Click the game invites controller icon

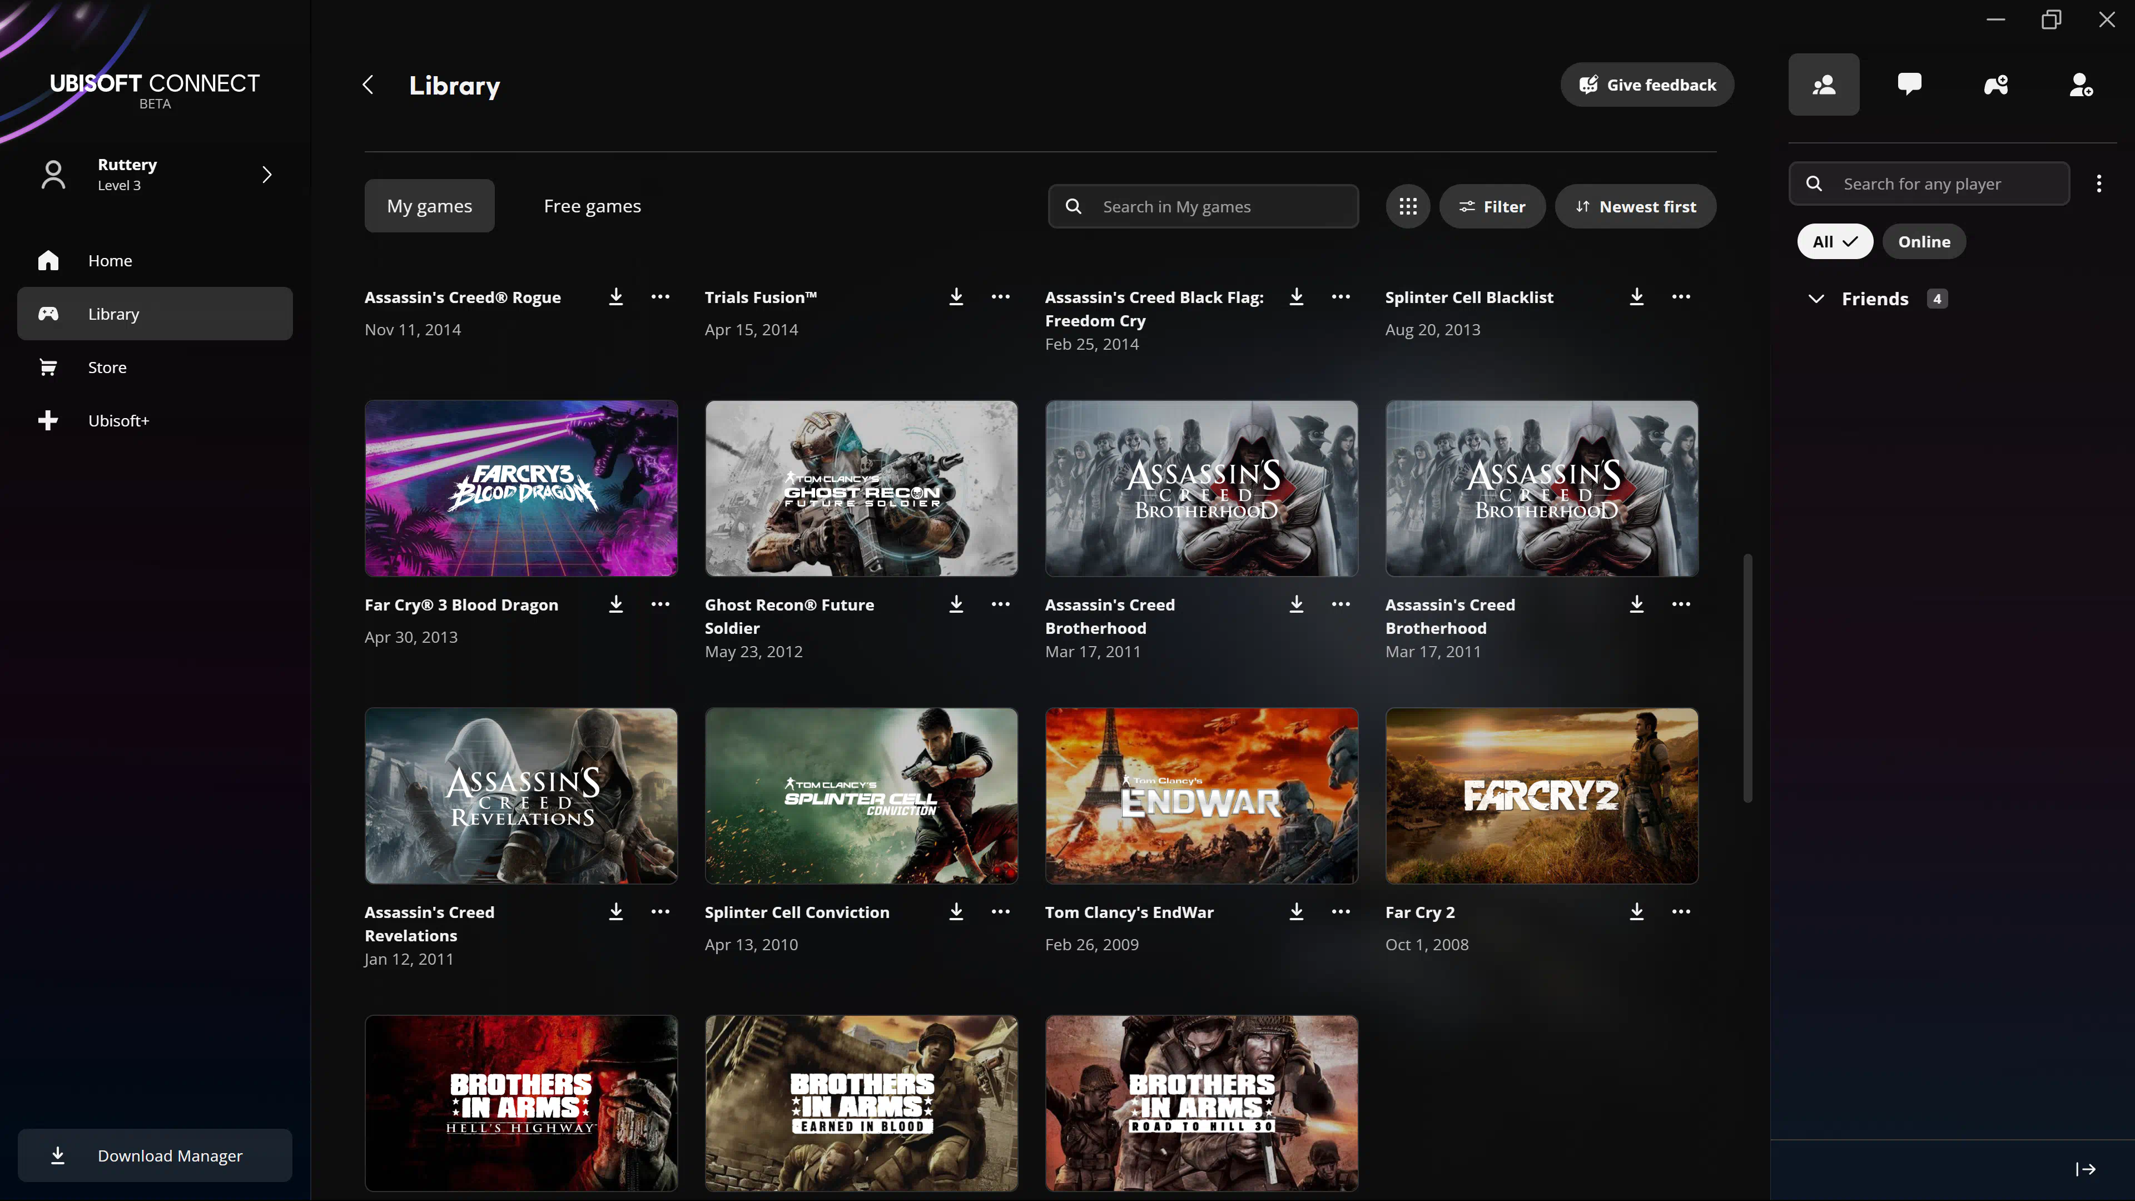coord(1996,85)
